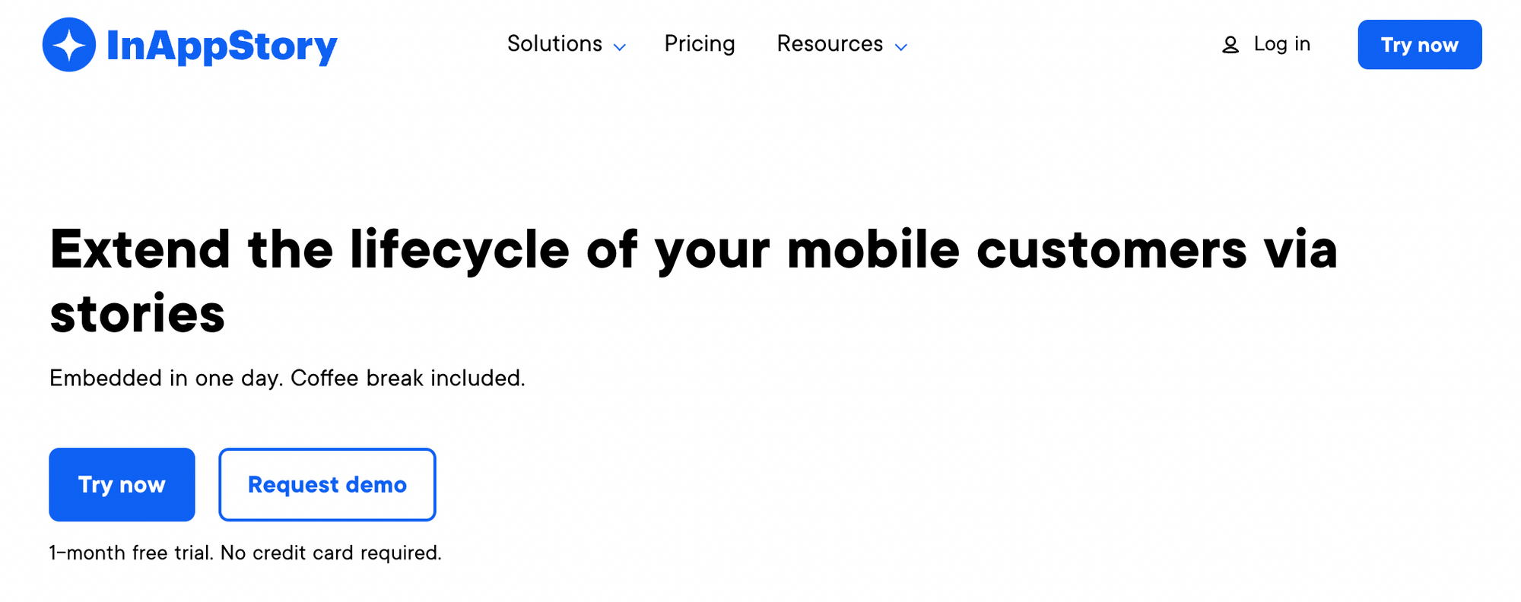Image resolution: width=1521 pixels, height=602 pixels.
Task: Request a demo via outlined button
Action: coord(327,484)
